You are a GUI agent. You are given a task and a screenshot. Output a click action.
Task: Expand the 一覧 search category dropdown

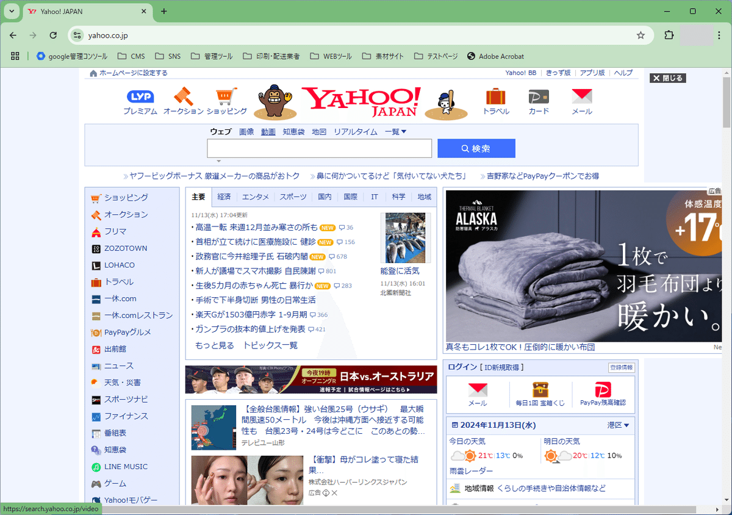click(x=395, y=132)
